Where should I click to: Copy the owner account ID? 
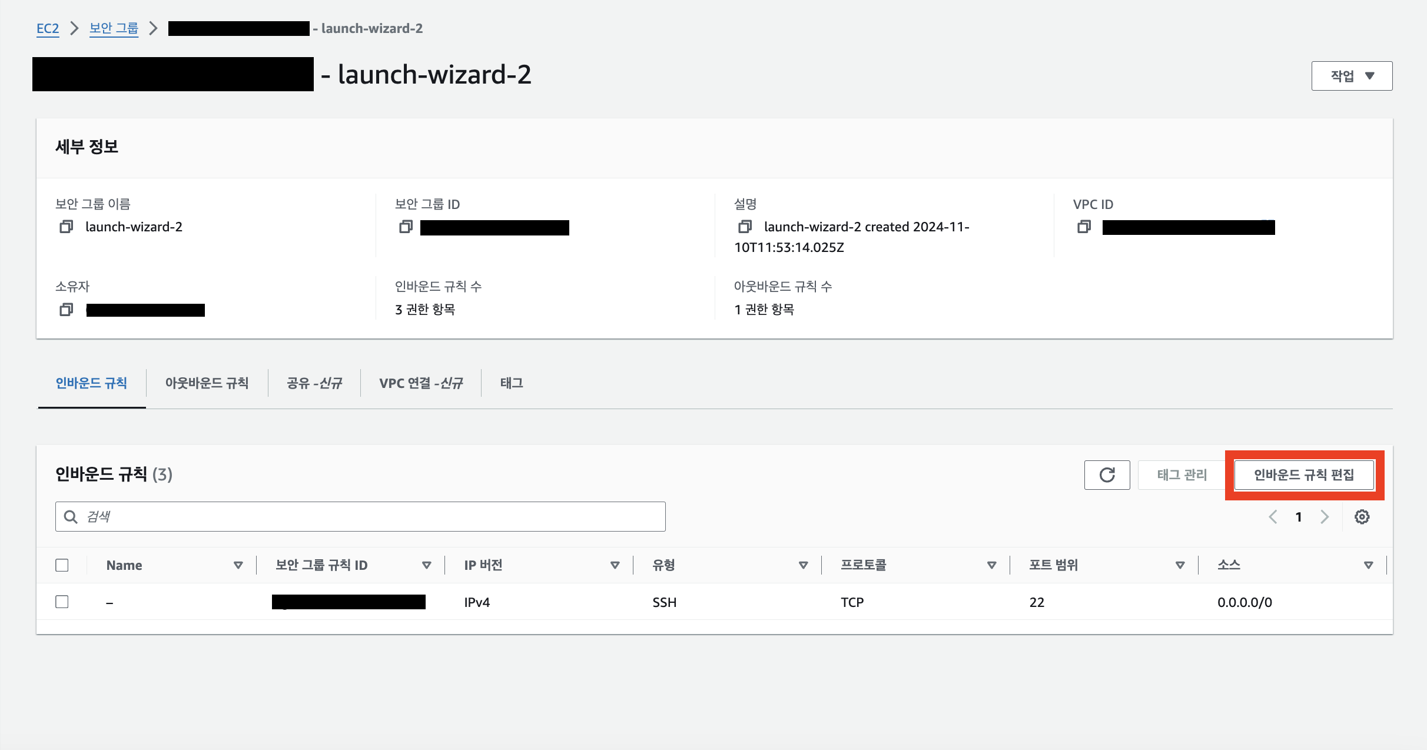point(66,310)
